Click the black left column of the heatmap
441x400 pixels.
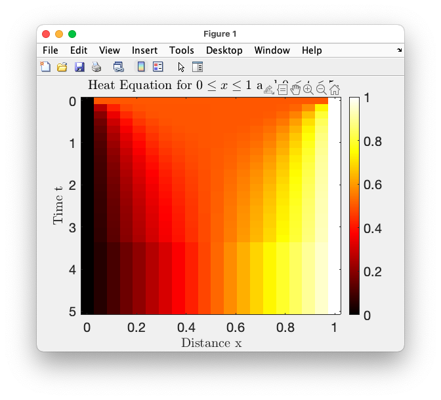pyautogui.click(x=87, y=206)
